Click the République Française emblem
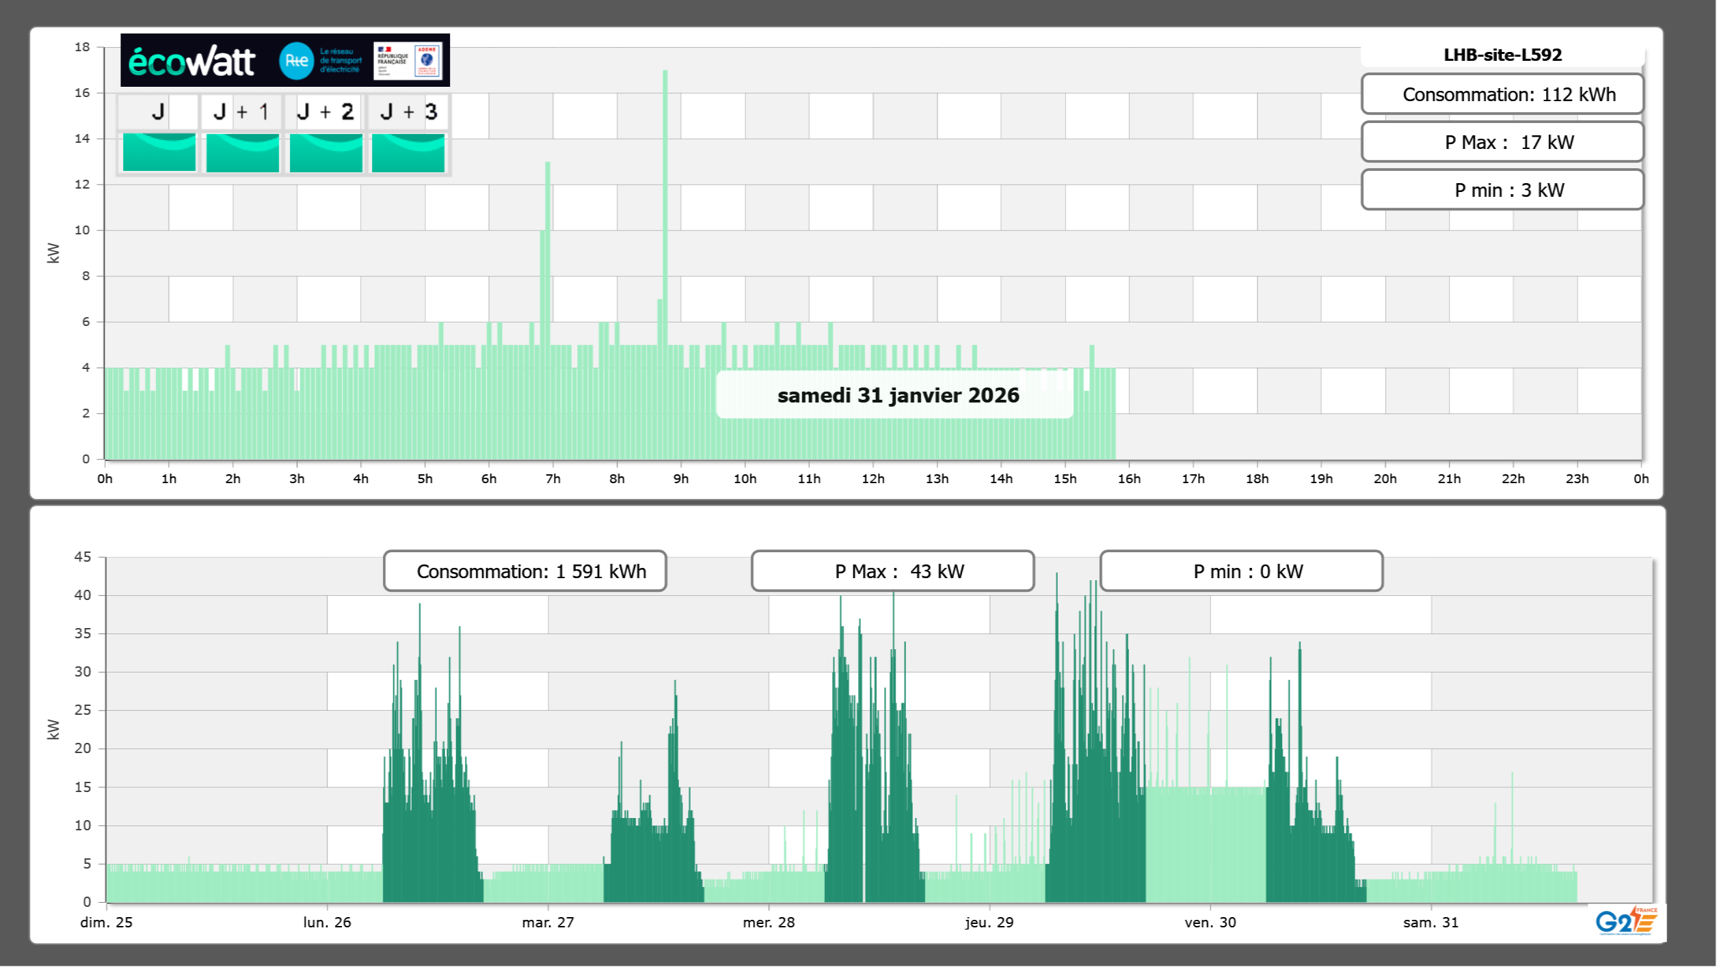The width and height of the screenshot is (1717, 967). pyautogui.click(x=392, y=61)
